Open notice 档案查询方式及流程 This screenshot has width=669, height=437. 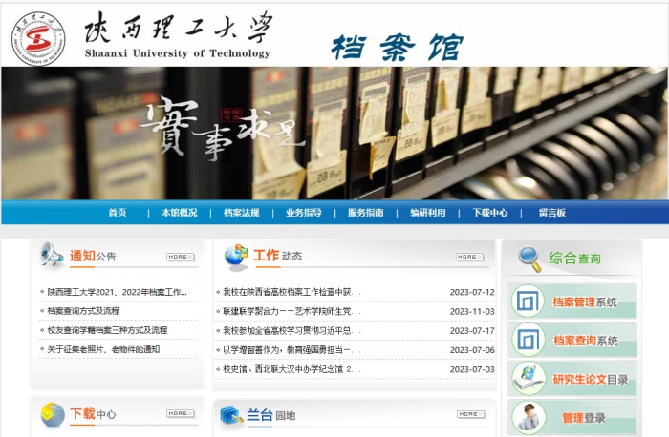[x=83, y=311]
